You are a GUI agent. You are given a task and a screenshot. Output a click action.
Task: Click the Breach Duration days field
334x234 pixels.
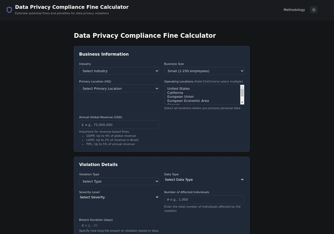(x=119, y=225)
